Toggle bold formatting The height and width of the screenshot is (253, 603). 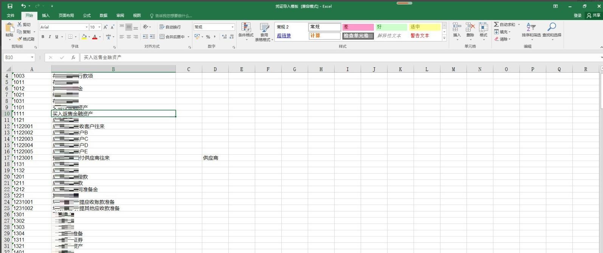[x=43, y=37]
